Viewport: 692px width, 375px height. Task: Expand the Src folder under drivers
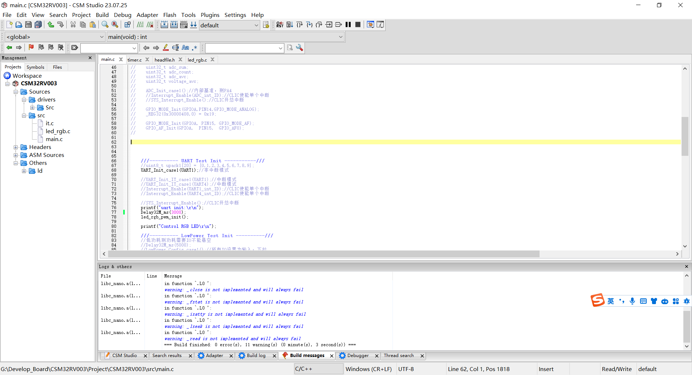point(32,108)
